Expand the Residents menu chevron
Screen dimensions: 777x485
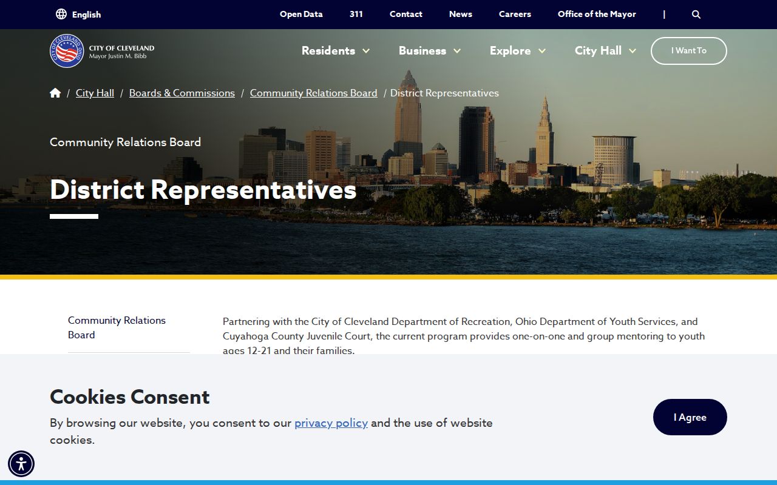[x=366, y=51]
